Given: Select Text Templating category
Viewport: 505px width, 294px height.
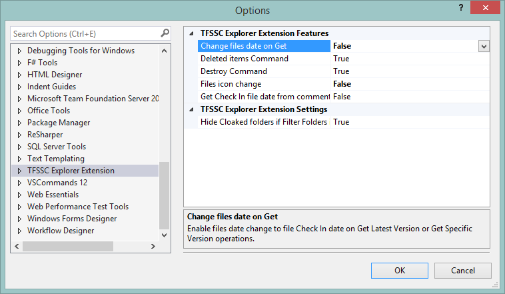Looking at the screenshot, I should pyautogui.click(x=56, y=159).
